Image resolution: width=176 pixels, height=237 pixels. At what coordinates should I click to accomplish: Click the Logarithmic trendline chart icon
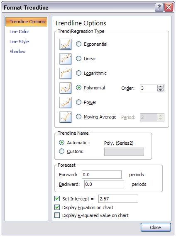(65, 73)
